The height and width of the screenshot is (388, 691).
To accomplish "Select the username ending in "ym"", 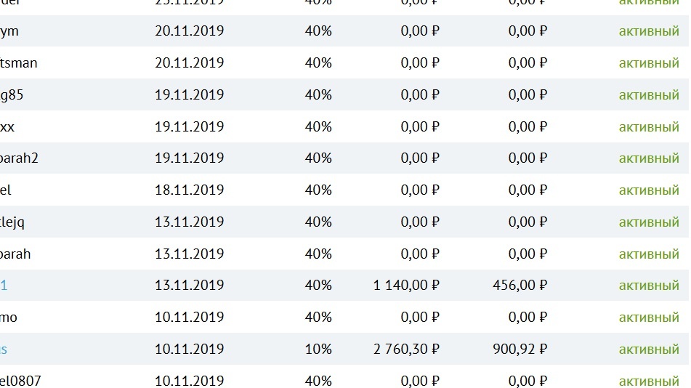I will pyautogui.click(x=9, y=31).
